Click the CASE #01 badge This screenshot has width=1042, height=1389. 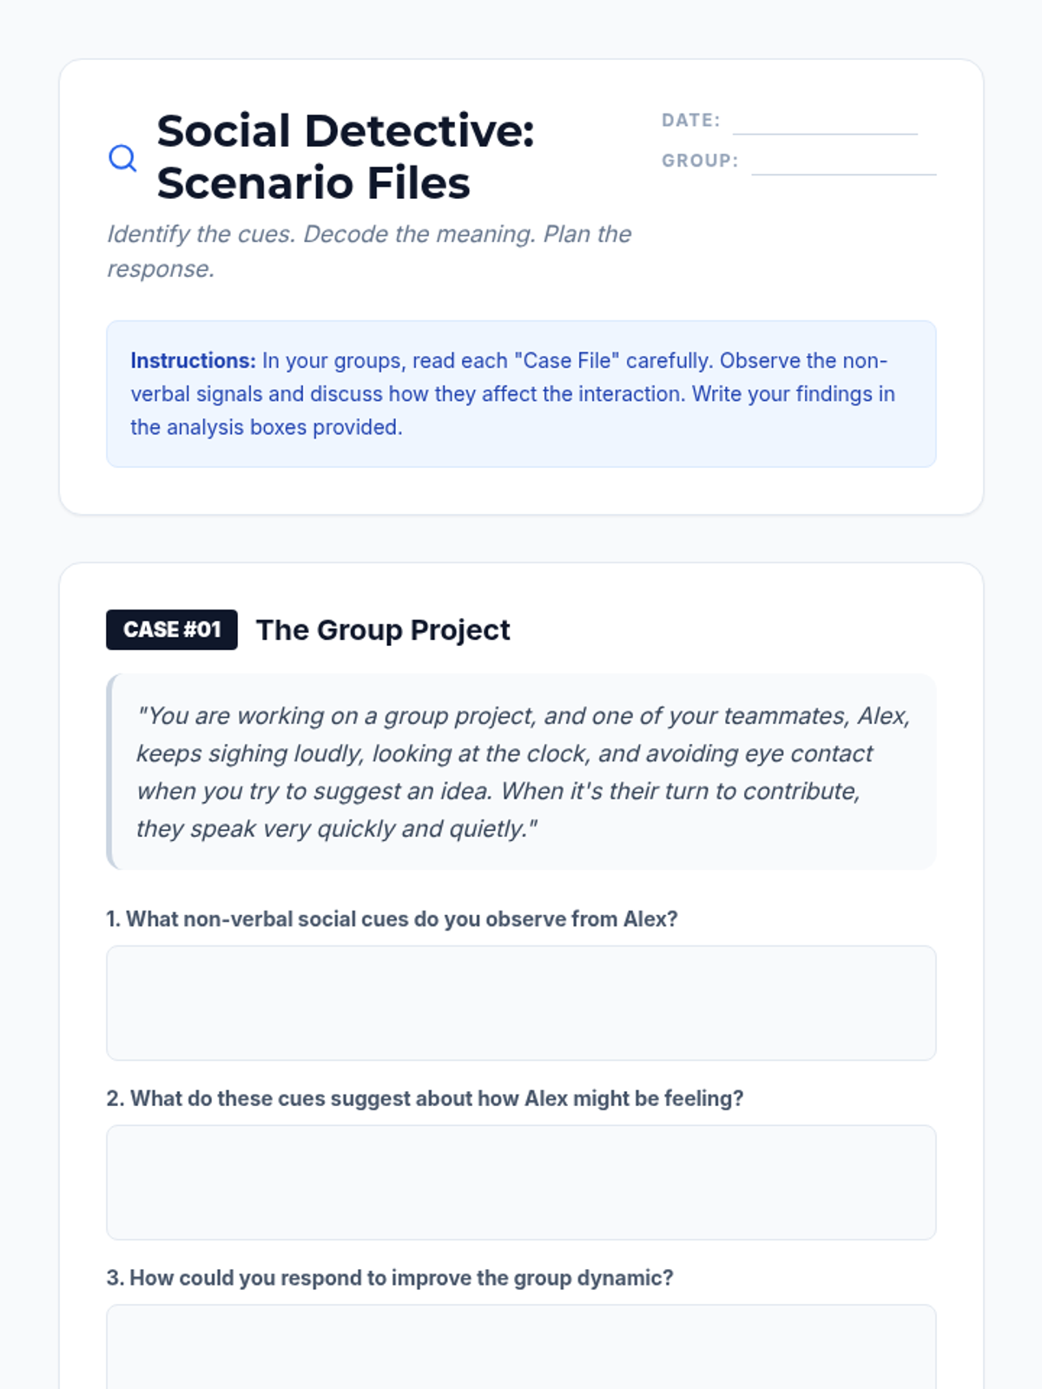click(x=172, y=629)
